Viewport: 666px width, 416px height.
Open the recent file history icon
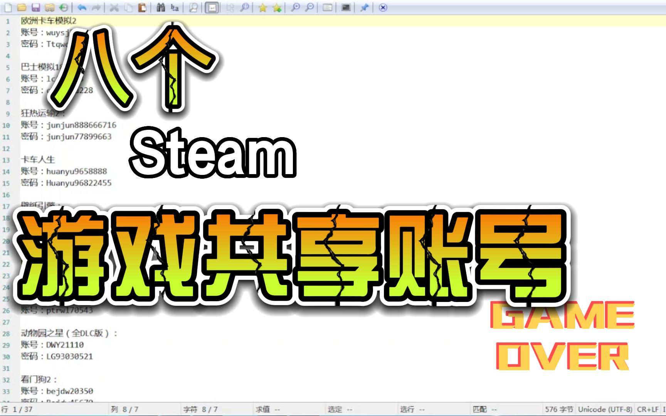tap(64, 7)
